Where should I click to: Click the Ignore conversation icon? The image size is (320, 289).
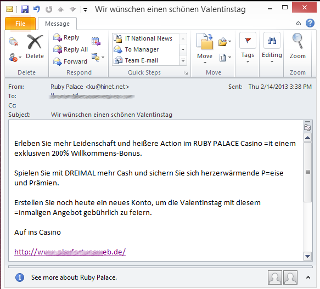[x=13, y=41]
